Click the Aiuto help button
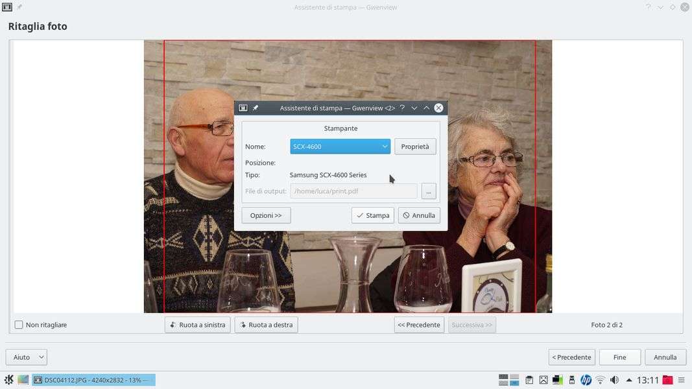This screenshot has height=389, width=692. point(21,357)
